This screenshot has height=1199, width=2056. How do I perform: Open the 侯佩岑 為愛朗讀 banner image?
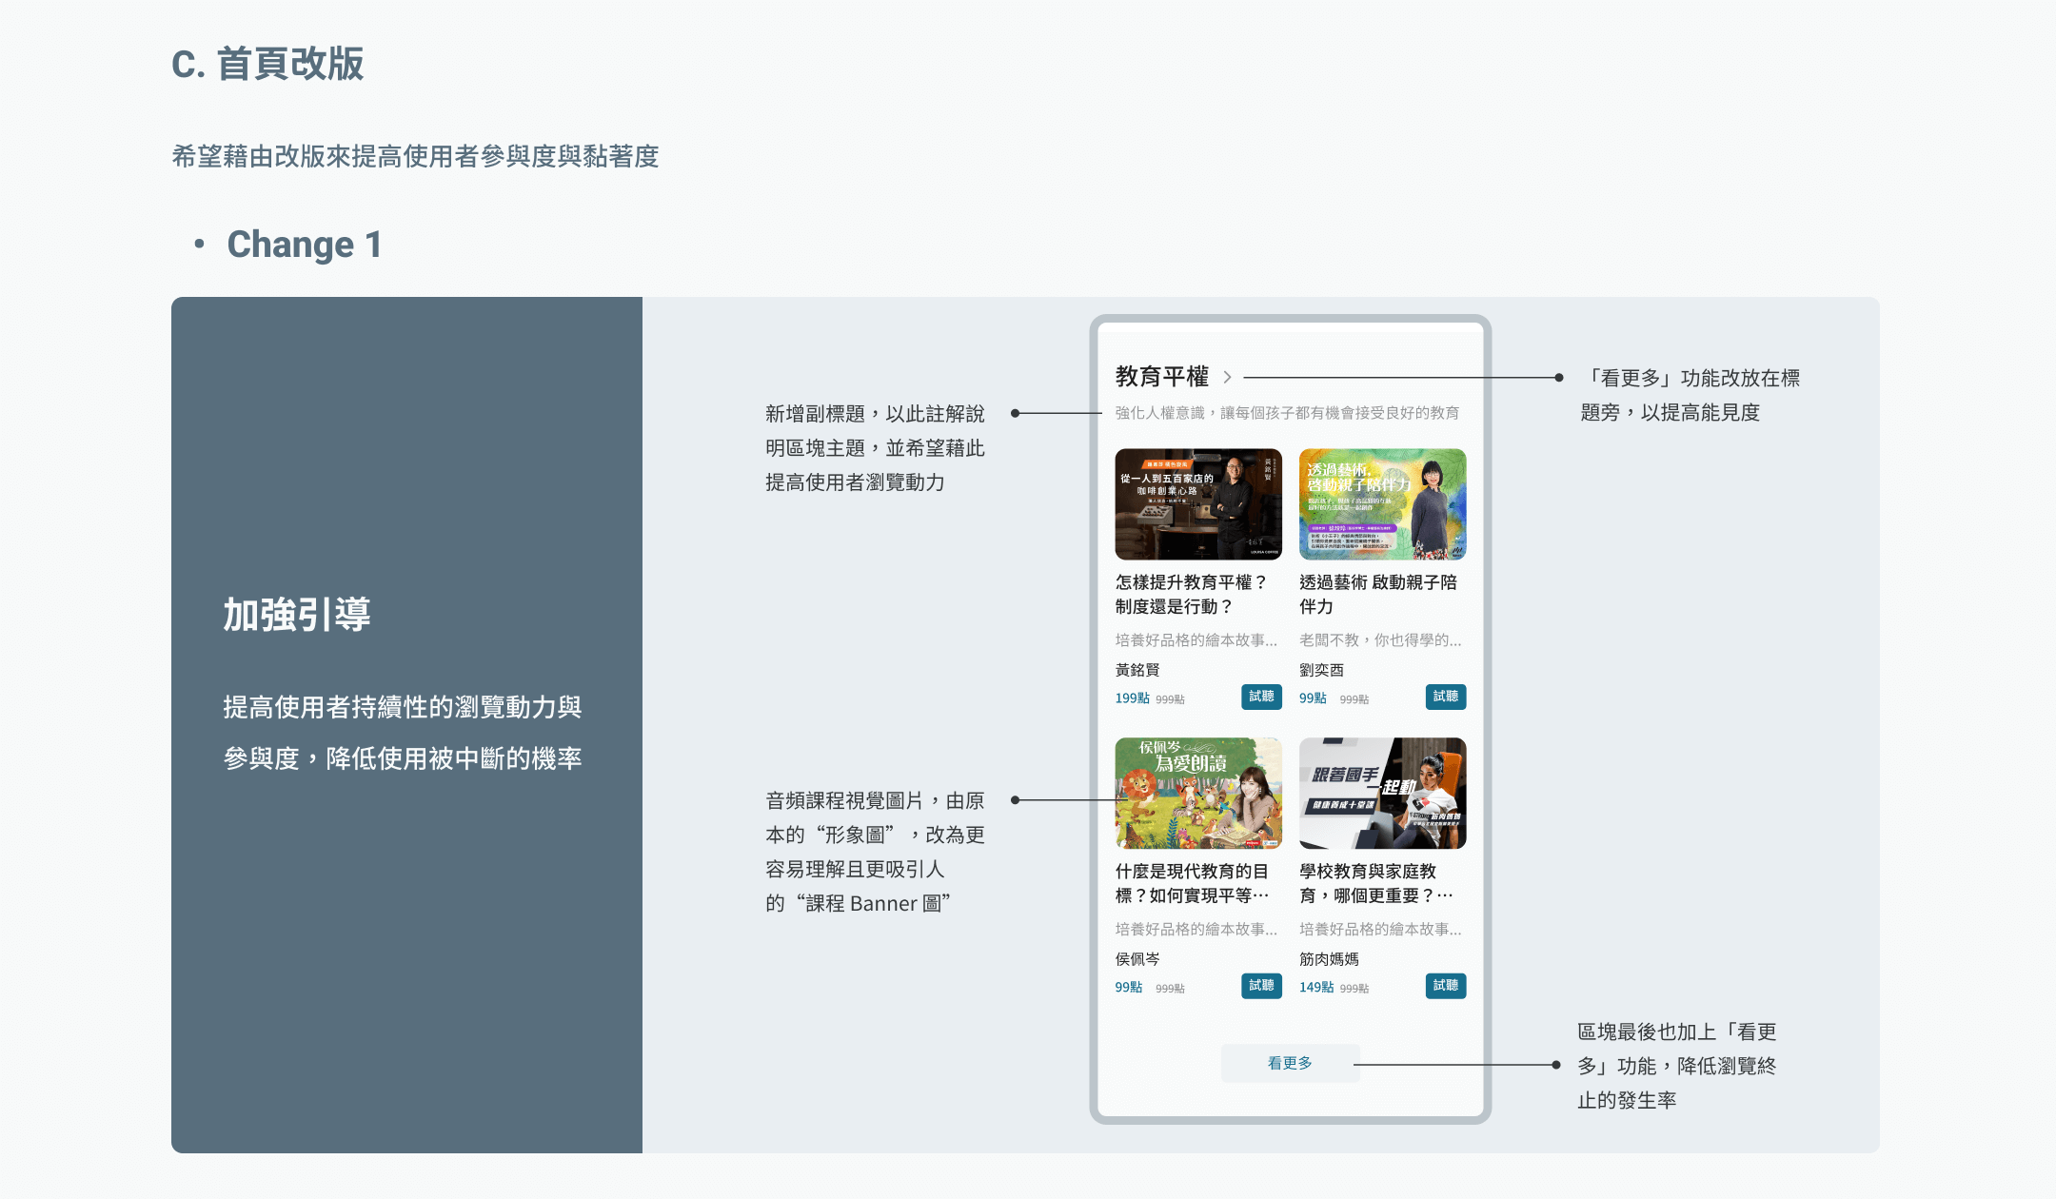click(1198, 793)
